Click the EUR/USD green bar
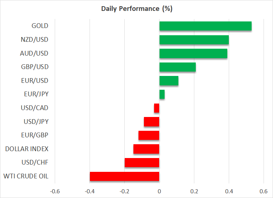273x198 pixels. [169, 81]
